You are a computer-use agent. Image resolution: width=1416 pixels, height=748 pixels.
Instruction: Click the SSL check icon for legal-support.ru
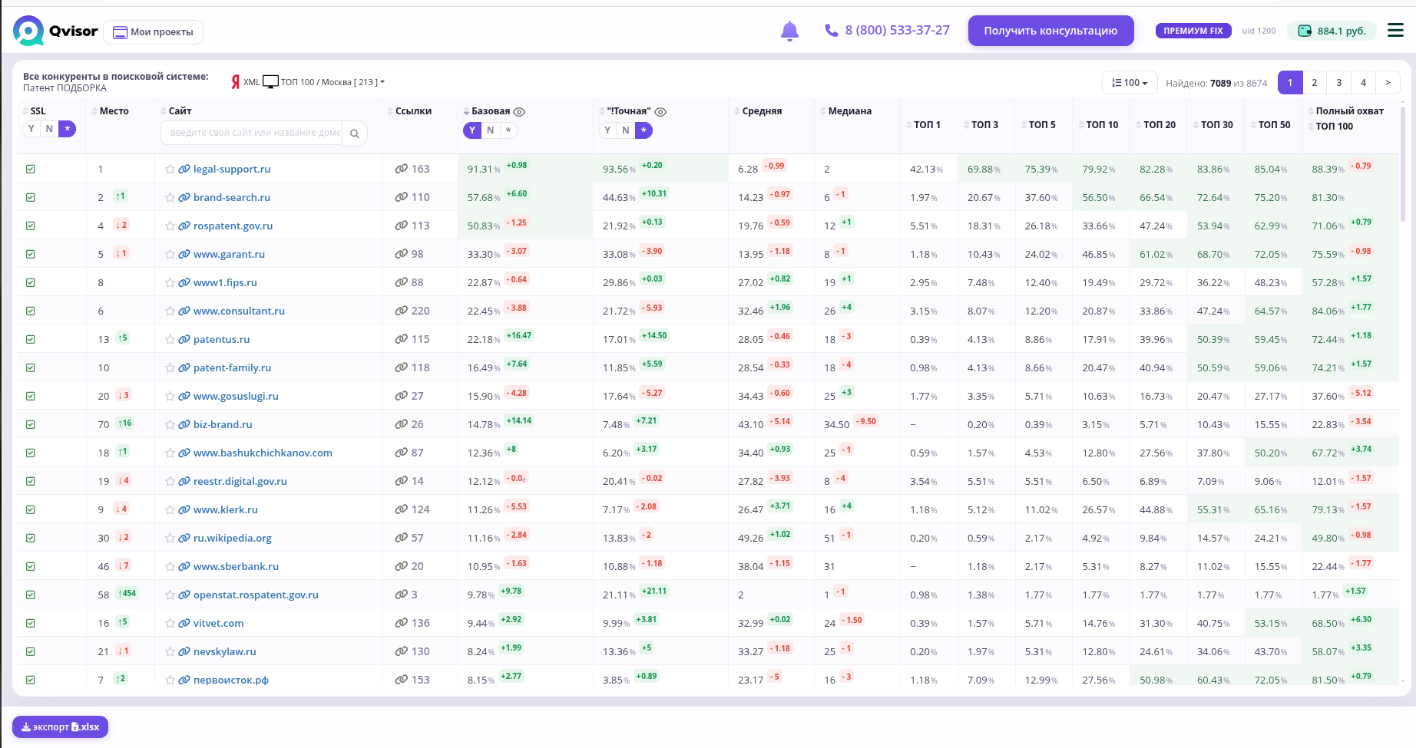31,170
